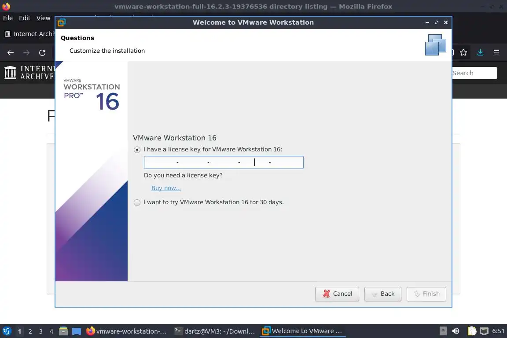The image size is (507, 338).
Task: Click the VMware icon in dialog title bar
Action: tap(62, 22)
